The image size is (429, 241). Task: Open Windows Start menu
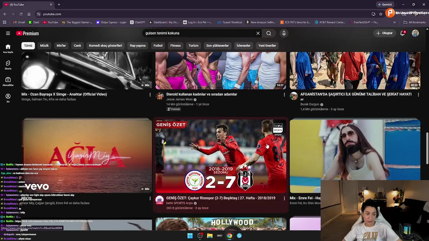click(x=190, y=236)
